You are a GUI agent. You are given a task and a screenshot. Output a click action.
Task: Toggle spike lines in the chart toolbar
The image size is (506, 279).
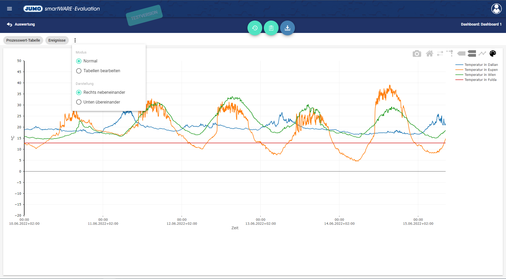[450, 53]
